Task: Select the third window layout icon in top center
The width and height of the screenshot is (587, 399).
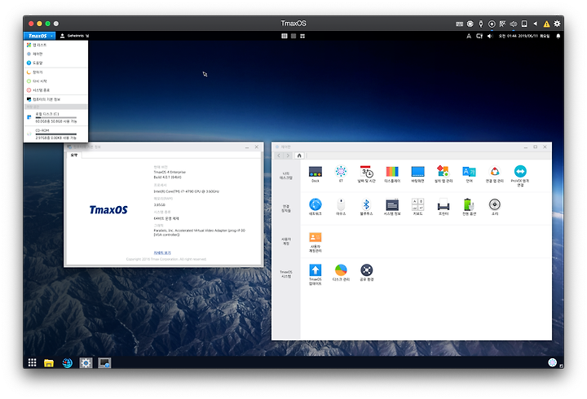Action: point(302,36)
